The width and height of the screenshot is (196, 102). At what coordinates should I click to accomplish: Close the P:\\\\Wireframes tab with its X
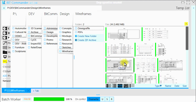coord(28,91)
